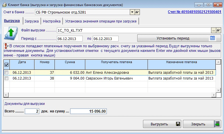Click the red exclamation warning icon
224x134 pixels.
point(6,46)
